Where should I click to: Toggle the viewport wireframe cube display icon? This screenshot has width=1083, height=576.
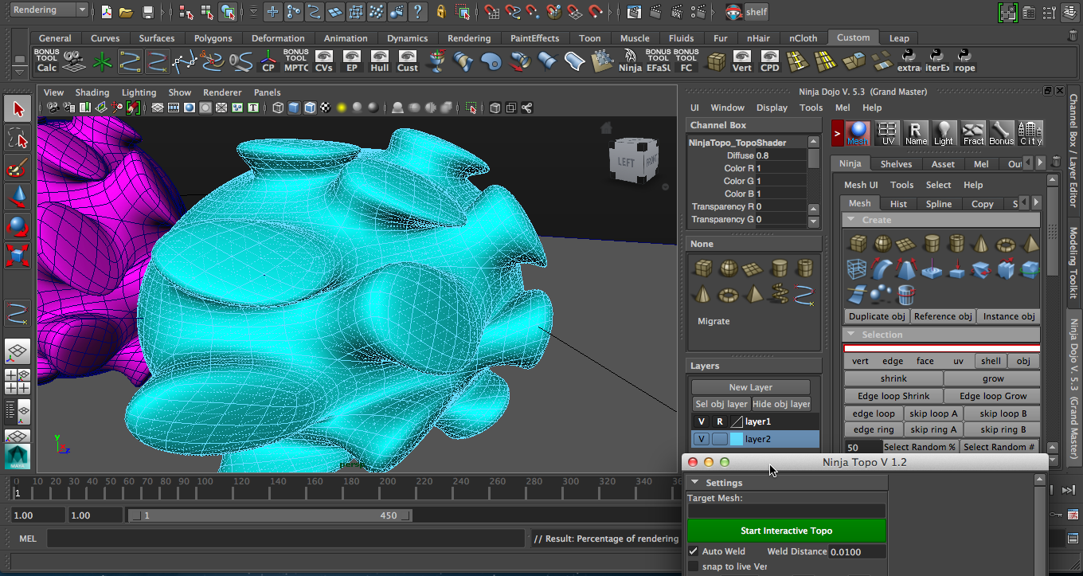278,108
